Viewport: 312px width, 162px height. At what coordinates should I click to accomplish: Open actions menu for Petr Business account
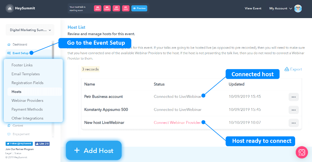coord(294,97)
